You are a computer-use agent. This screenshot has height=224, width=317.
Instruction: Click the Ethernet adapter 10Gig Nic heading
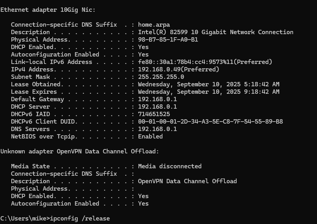(x=48, y=10)
